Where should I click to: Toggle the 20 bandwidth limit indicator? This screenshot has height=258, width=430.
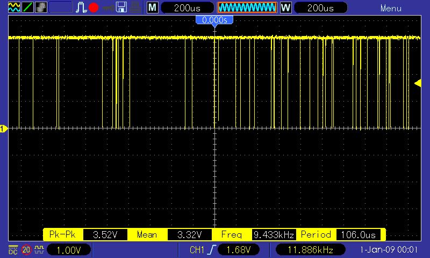pyautogui.click(x=26, y=250)
